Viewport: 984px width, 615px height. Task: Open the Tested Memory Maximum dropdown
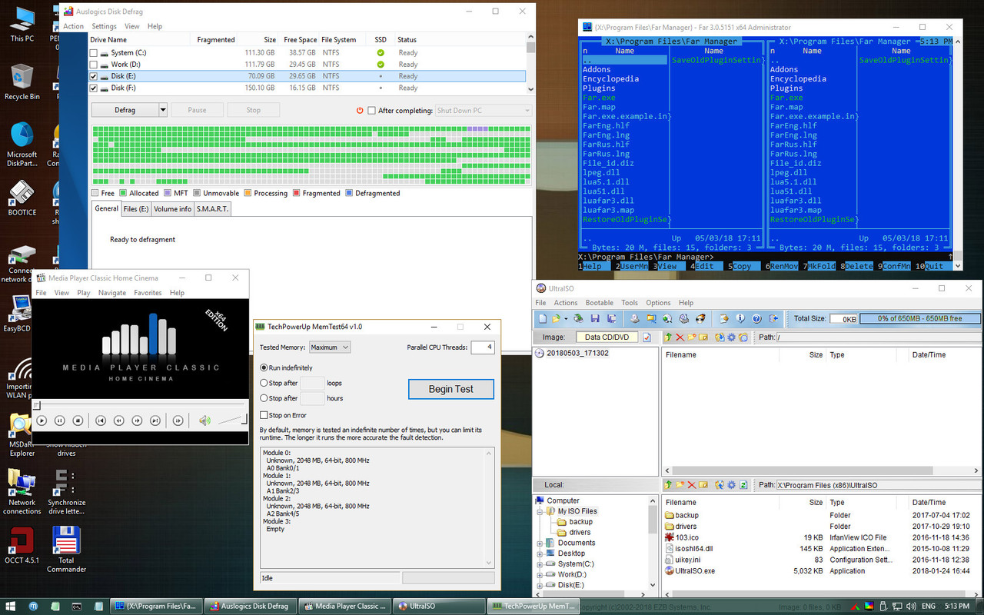[x=330, y=347]
